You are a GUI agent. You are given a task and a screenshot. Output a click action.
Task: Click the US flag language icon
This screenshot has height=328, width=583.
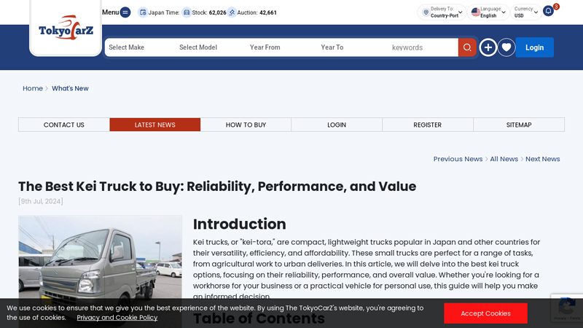click(476, 12)
